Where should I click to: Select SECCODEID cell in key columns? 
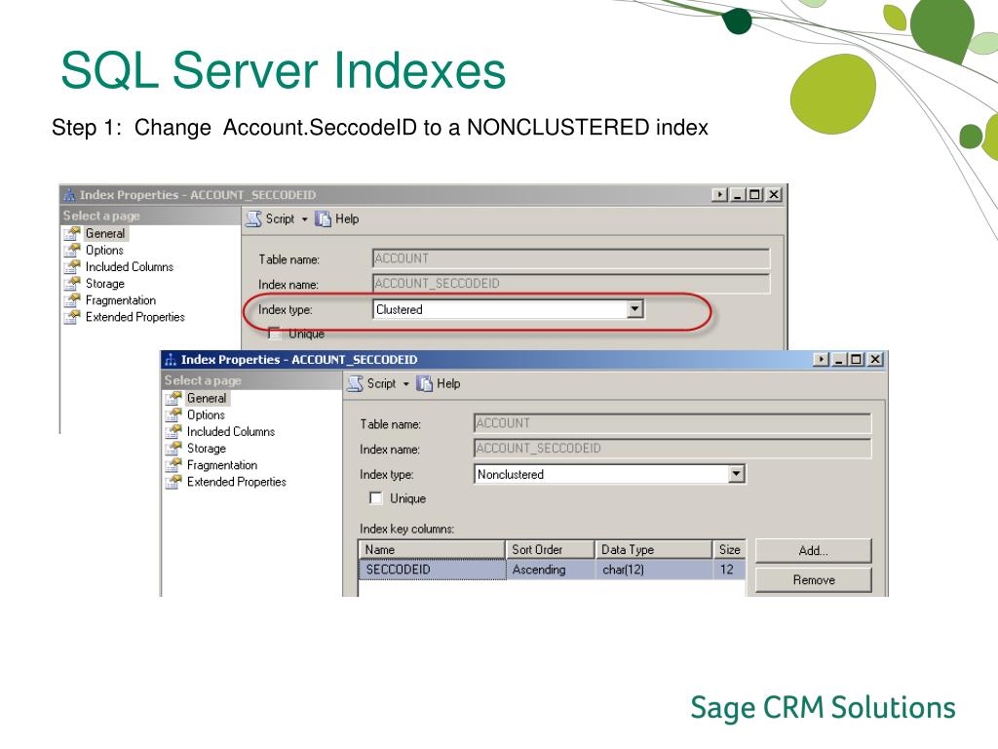432,570
